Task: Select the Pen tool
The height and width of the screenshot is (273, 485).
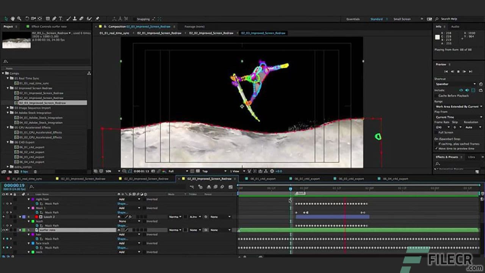Action: tap(54, 18)
